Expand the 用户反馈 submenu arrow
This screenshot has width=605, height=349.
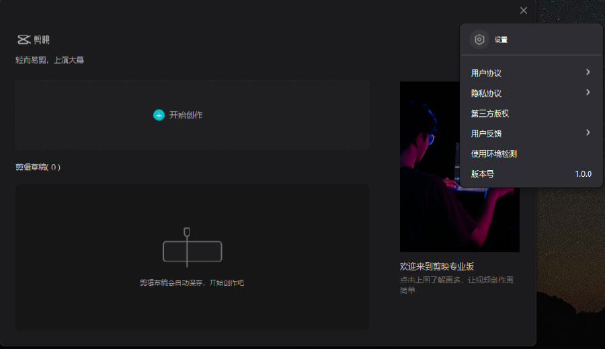pyautogui.click(x=588, y=132)
